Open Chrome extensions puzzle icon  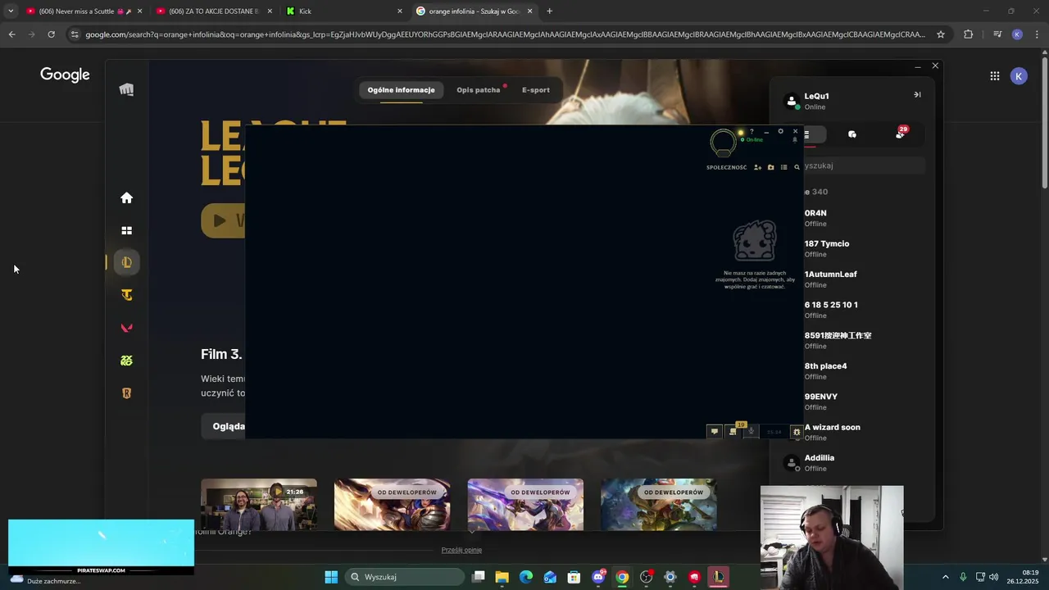click(969, 34)
